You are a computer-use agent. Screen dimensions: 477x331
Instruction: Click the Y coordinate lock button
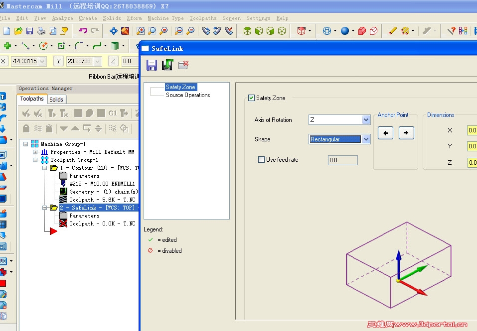coord(58,61)
